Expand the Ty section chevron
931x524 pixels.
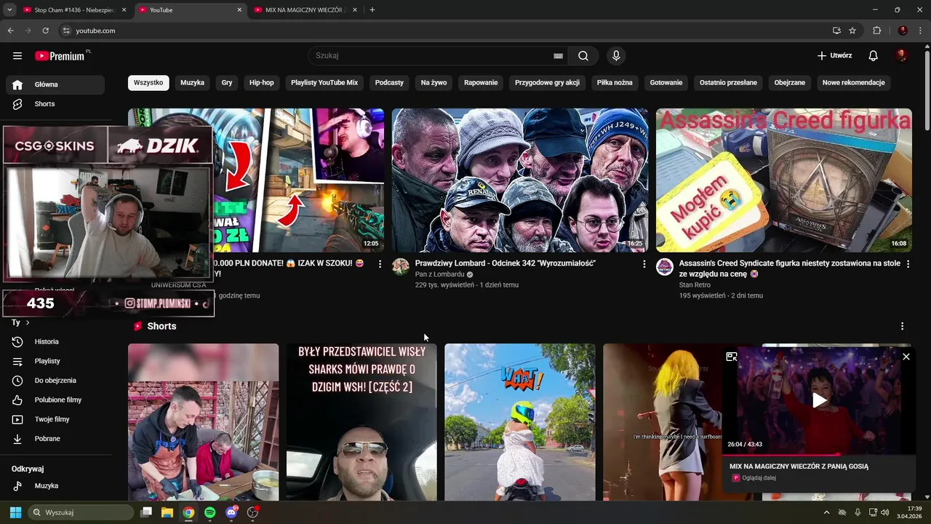click(x=28, y=322)
